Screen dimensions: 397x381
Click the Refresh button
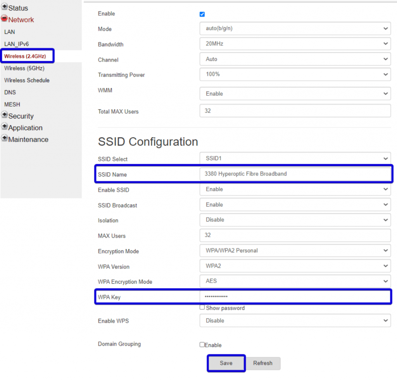263,363
